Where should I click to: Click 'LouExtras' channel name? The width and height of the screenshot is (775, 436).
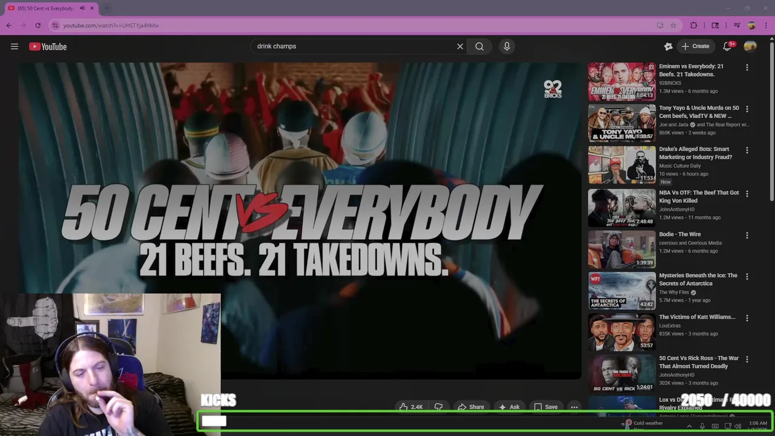pyautogui.click(x=670, y=326)
